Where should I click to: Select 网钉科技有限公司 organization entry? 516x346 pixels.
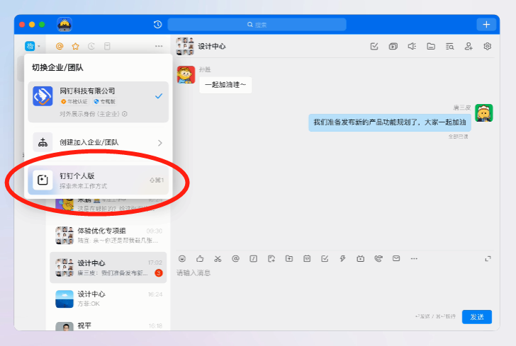(x=98, y=102)
